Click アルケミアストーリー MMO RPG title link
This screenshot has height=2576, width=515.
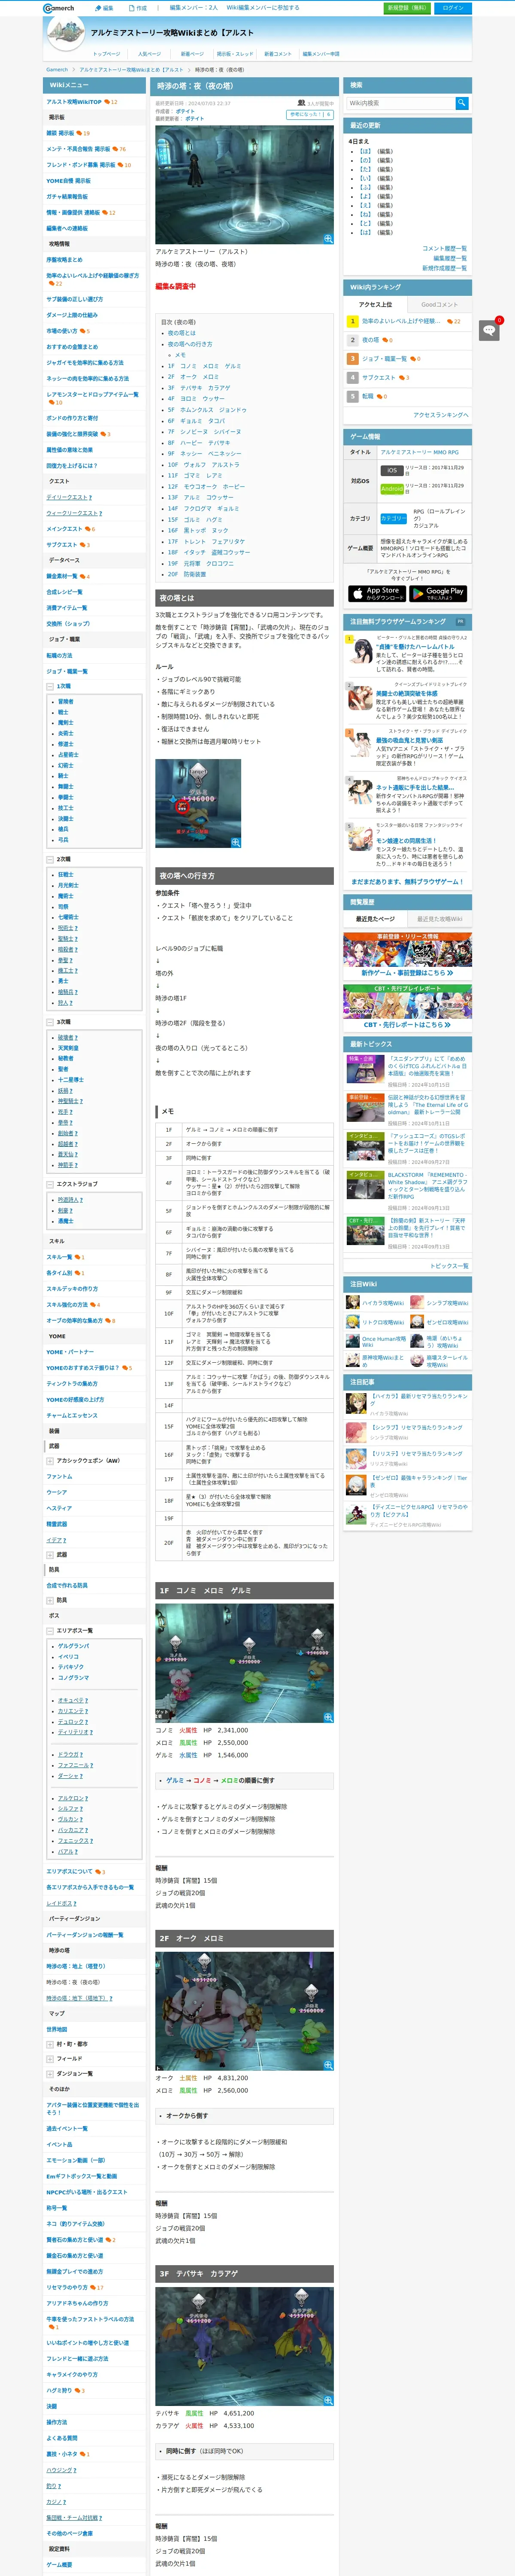[x=420, y=452]
